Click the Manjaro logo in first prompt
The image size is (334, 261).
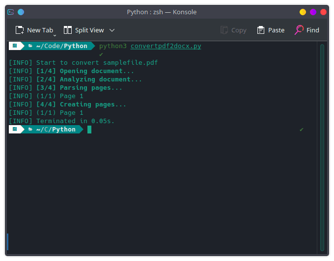click(x=15, y=46)
